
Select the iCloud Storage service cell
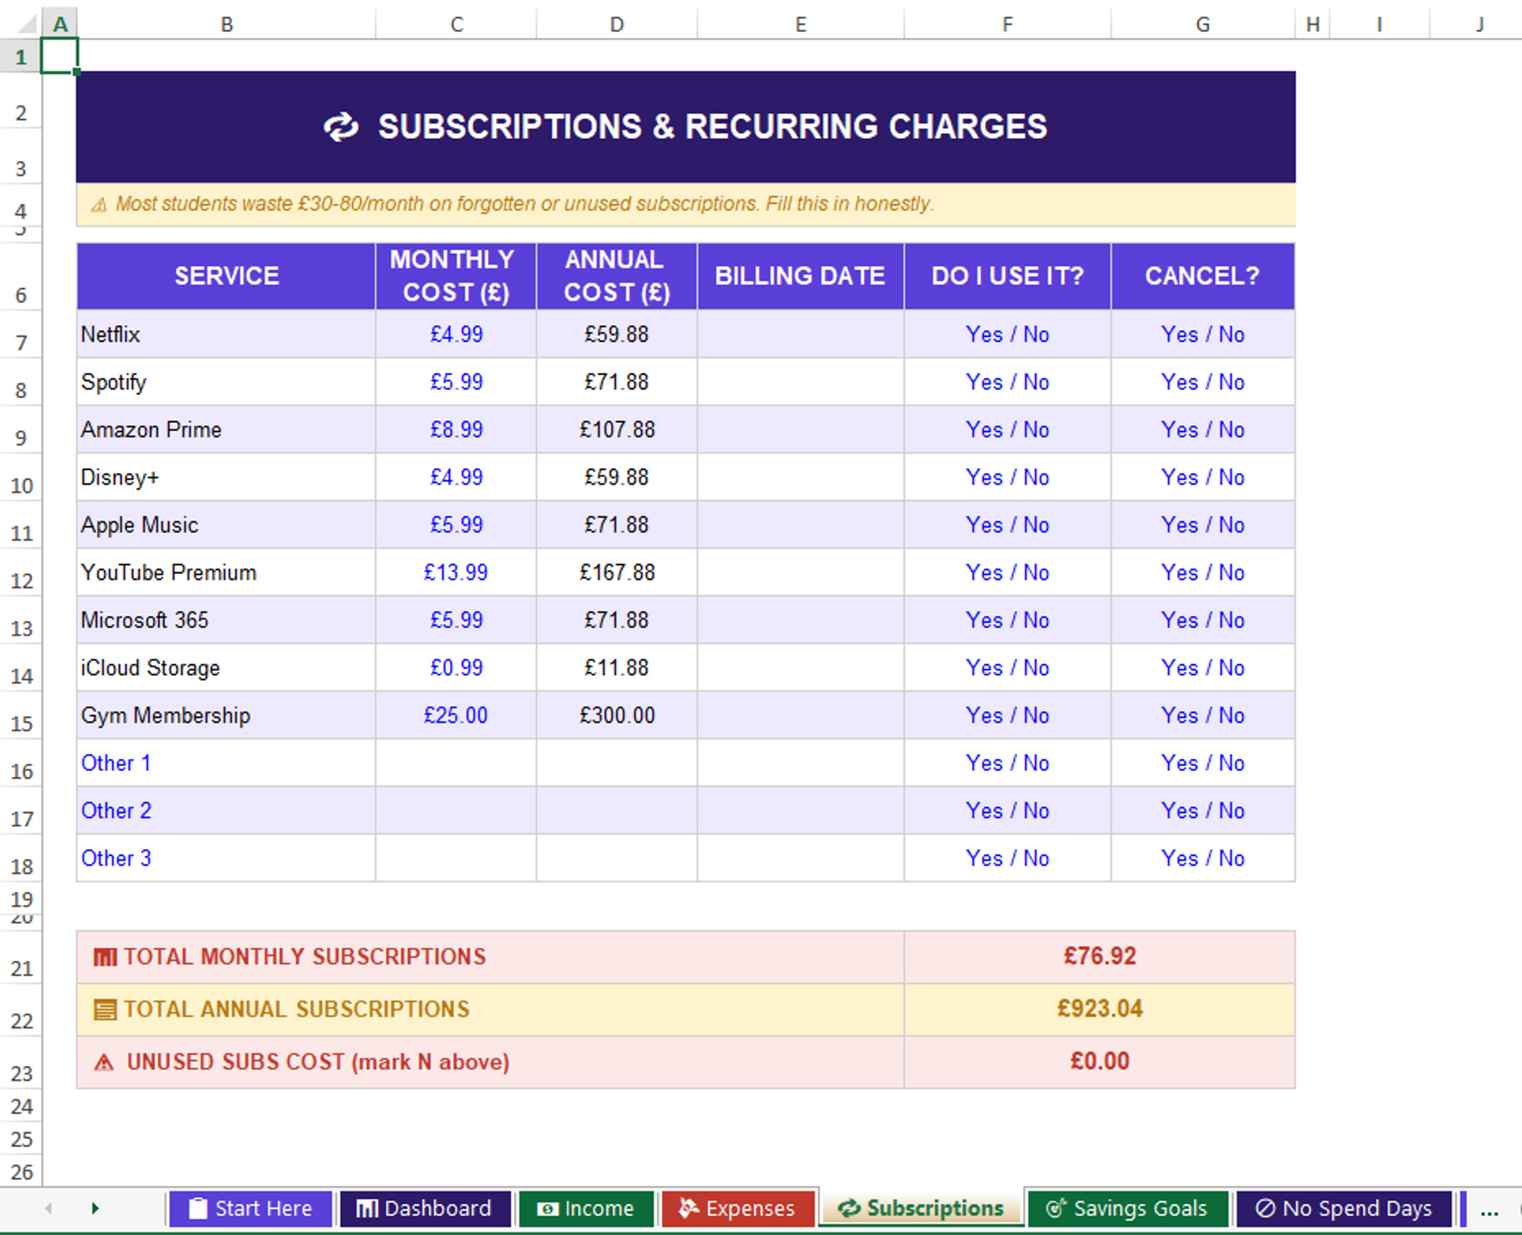(226, 668)
